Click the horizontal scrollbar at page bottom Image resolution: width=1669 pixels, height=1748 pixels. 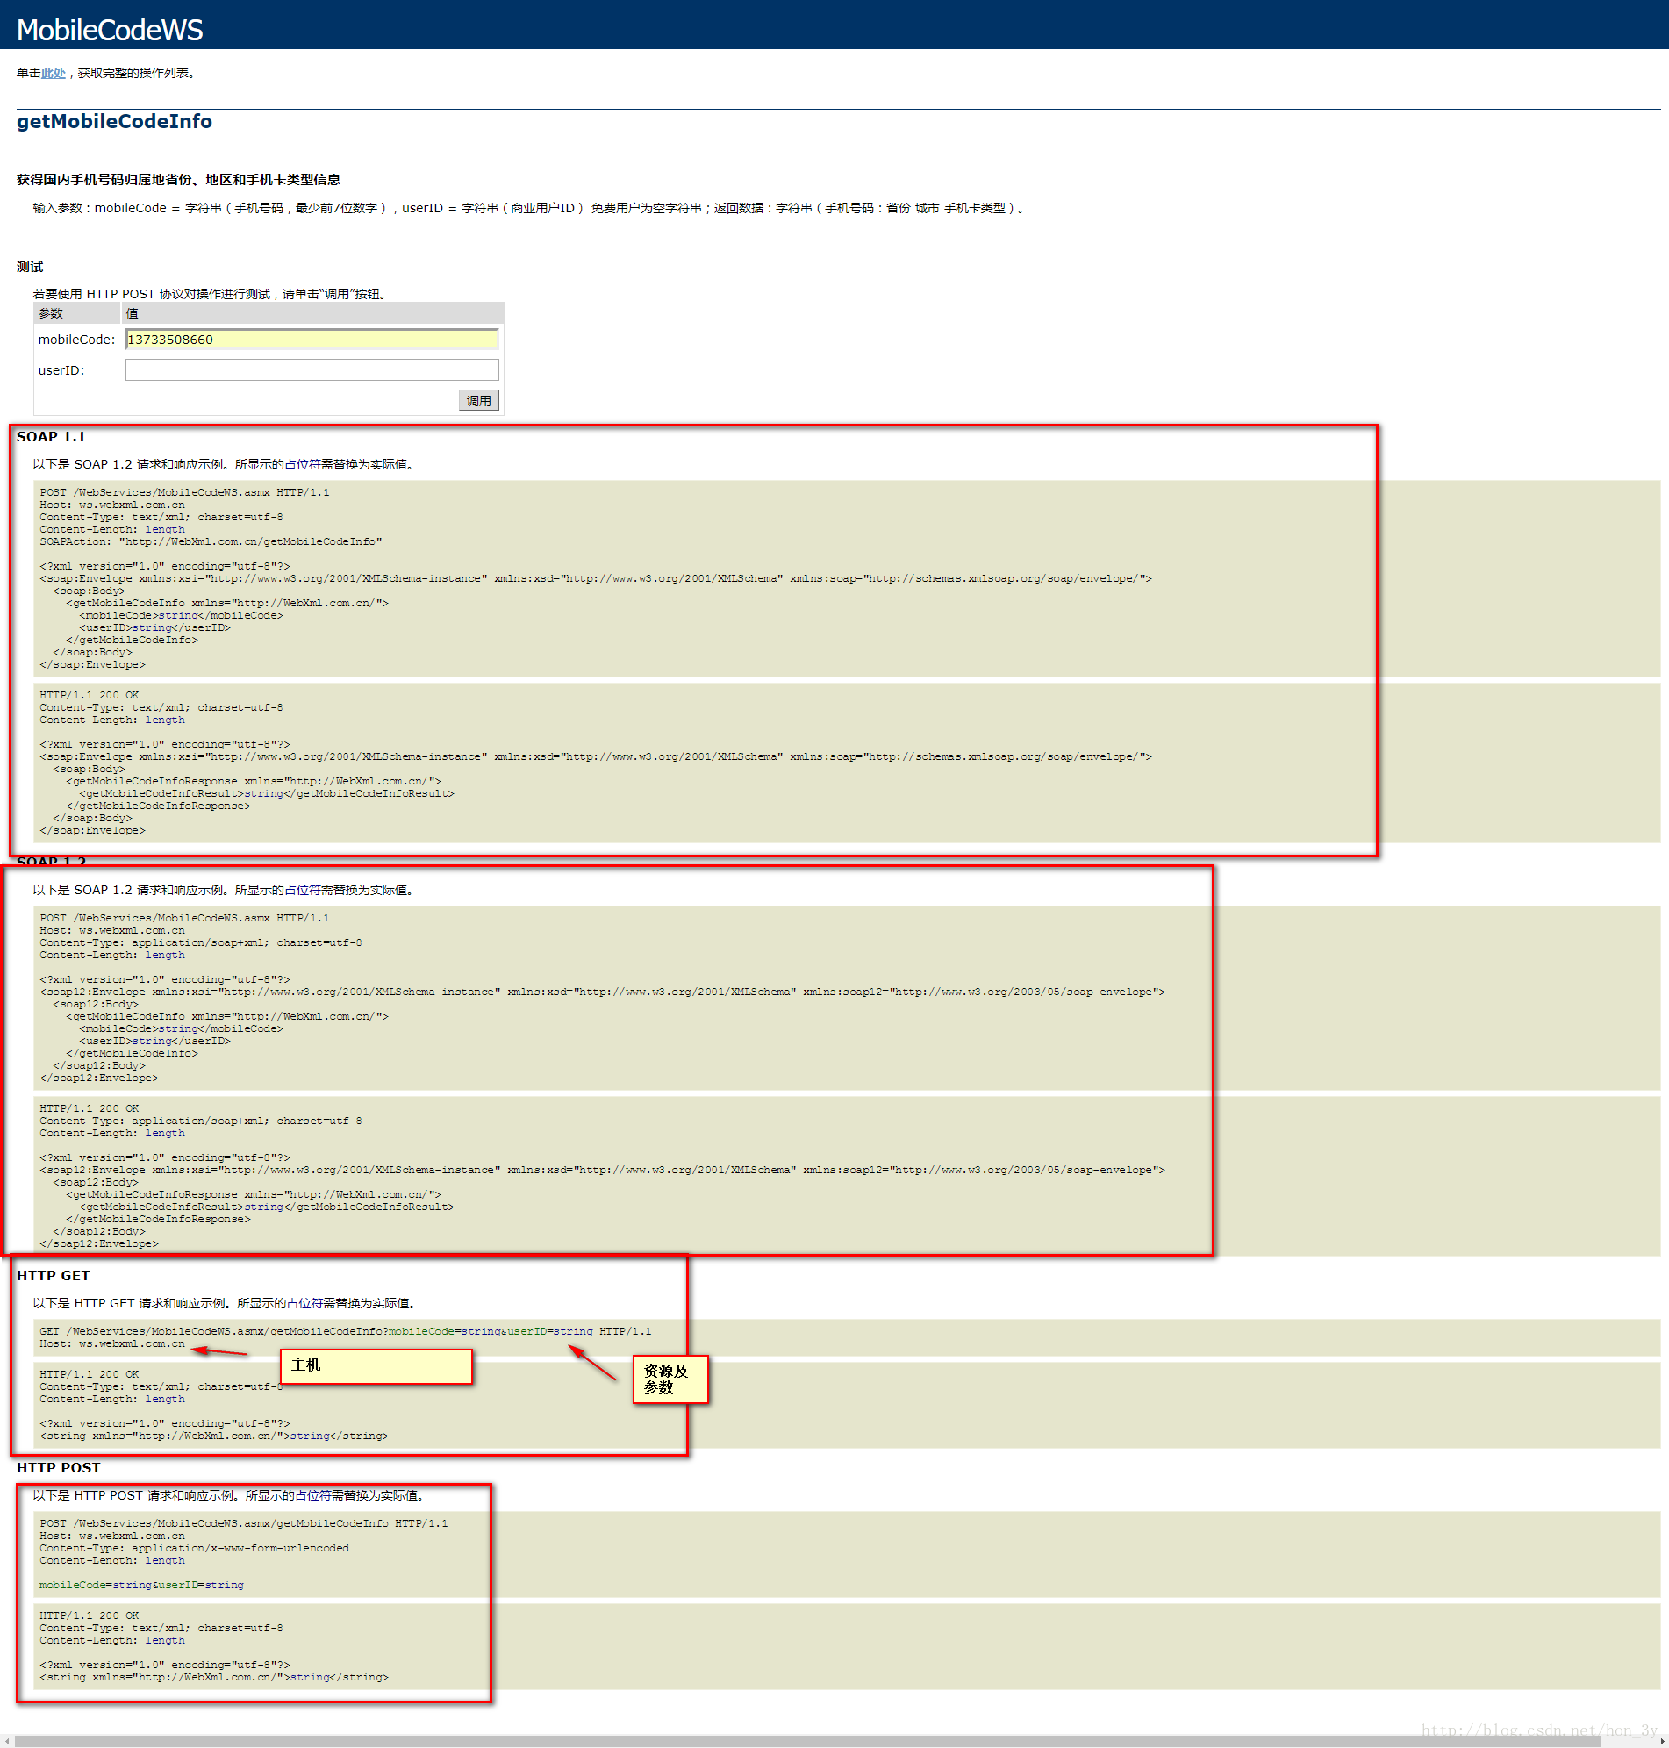[808, 1741]
